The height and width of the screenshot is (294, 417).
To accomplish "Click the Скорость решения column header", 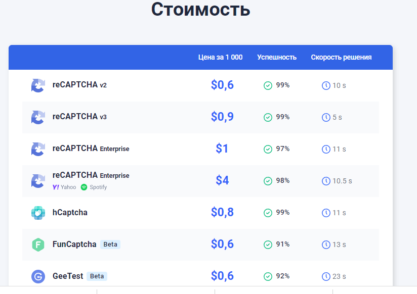I will pyautogui.click(x=341, y=58).
